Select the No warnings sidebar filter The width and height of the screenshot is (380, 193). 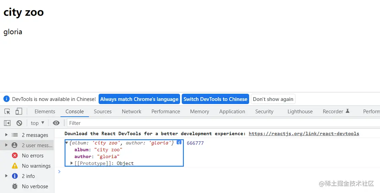pos(27,166)
